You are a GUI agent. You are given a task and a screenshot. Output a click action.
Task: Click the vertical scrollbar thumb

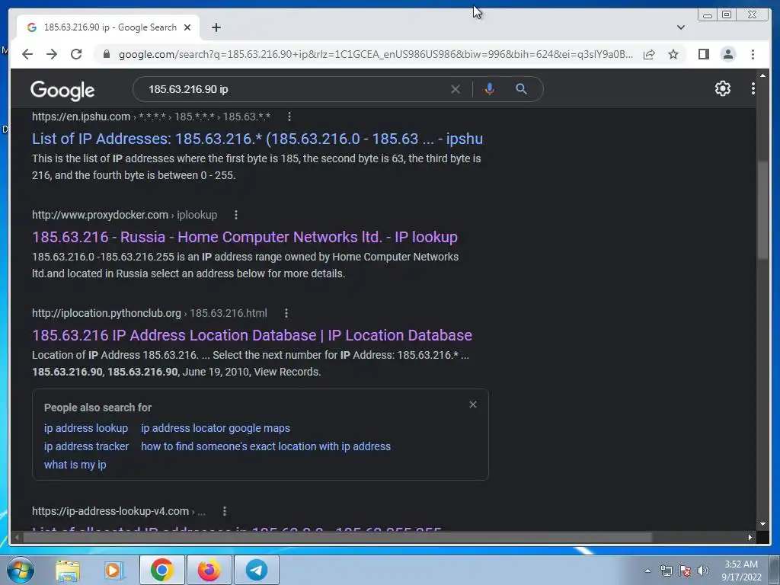click(x=763, y=210)
